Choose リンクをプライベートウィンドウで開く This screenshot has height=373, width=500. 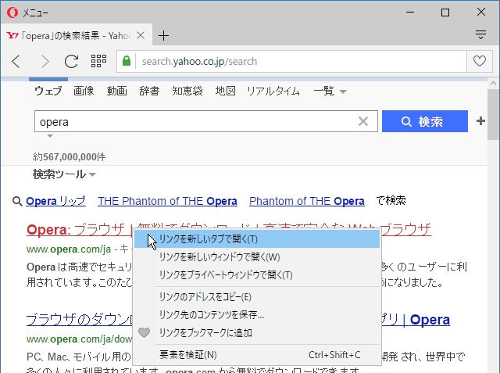pos(257,274)
